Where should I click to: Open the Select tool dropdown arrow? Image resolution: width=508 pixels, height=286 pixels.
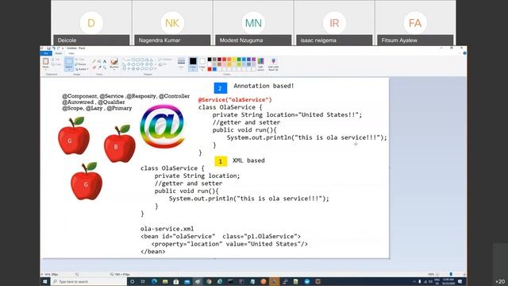click(x=69, y=69)
